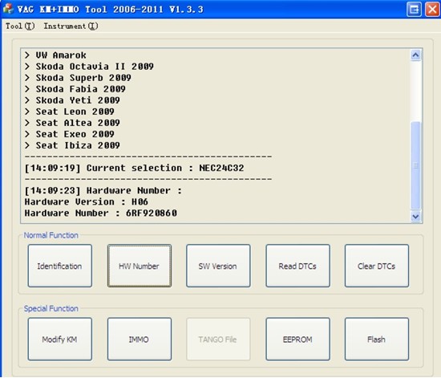Select 'Seat Leon 2009' line
Viewport: 441px width, 378px height.
pyautogui.click(x=70, y=112)
